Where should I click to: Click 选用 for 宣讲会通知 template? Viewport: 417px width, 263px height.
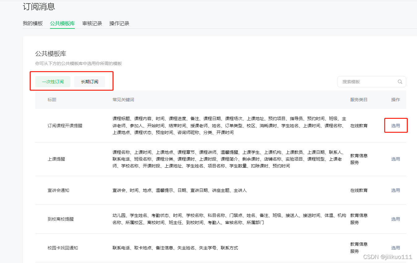[395, 190]
